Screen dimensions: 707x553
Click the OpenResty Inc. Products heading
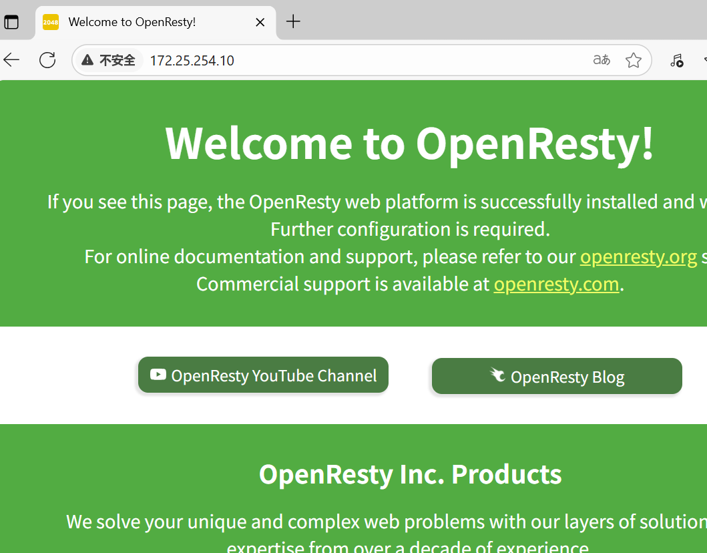(x=410, y=474)
